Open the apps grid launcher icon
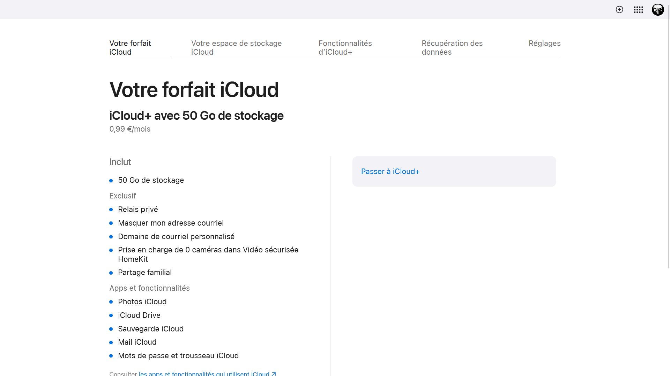Image resolution: width=670 pixels, height=376 pixels. click(x=639, y=10)
